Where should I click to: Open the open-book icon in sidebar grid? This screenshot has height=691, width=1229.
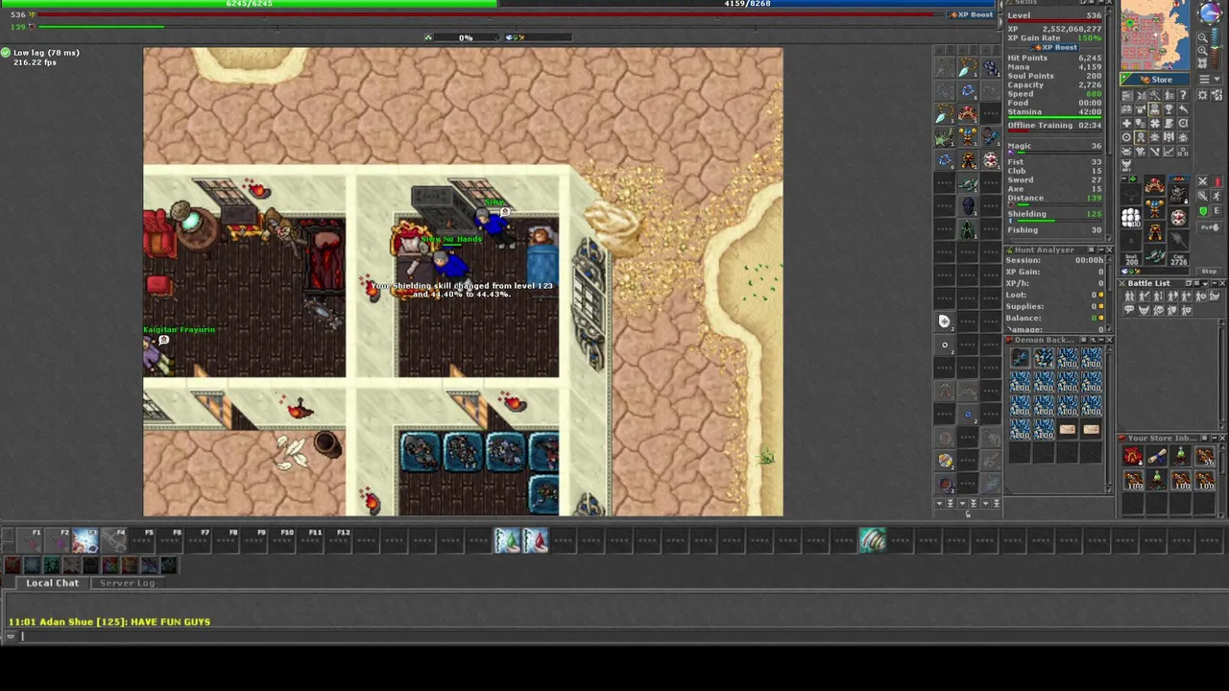coord(1126,109)
